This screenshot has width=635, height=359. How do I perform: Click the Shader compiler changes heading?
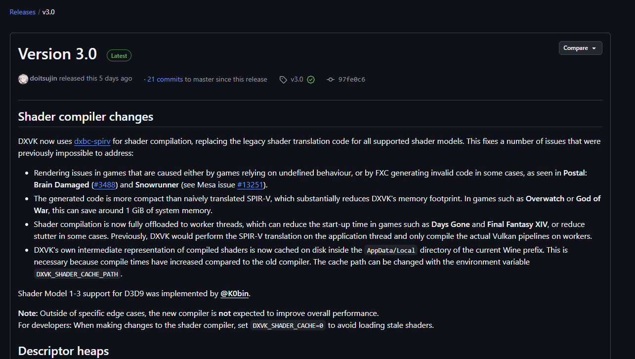click(x=86, y=117)
